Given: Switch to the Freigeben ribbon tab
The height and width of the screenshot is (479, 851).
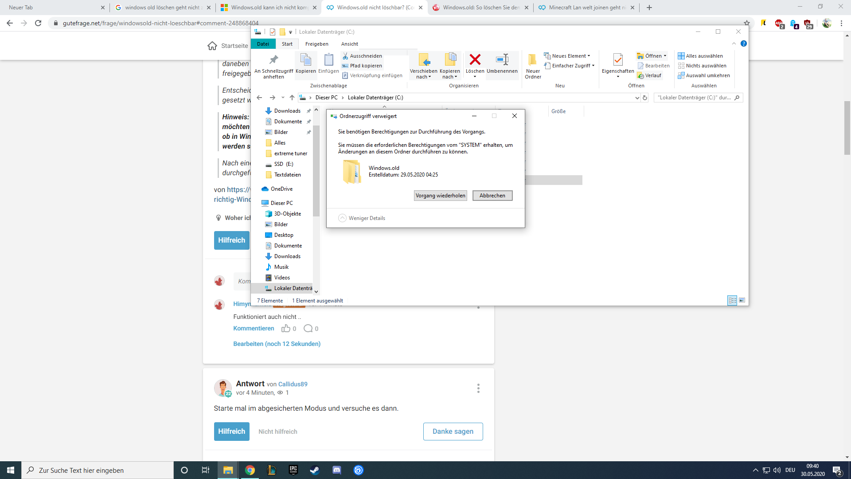Looking at the screenshot, I should coord(317,44).
